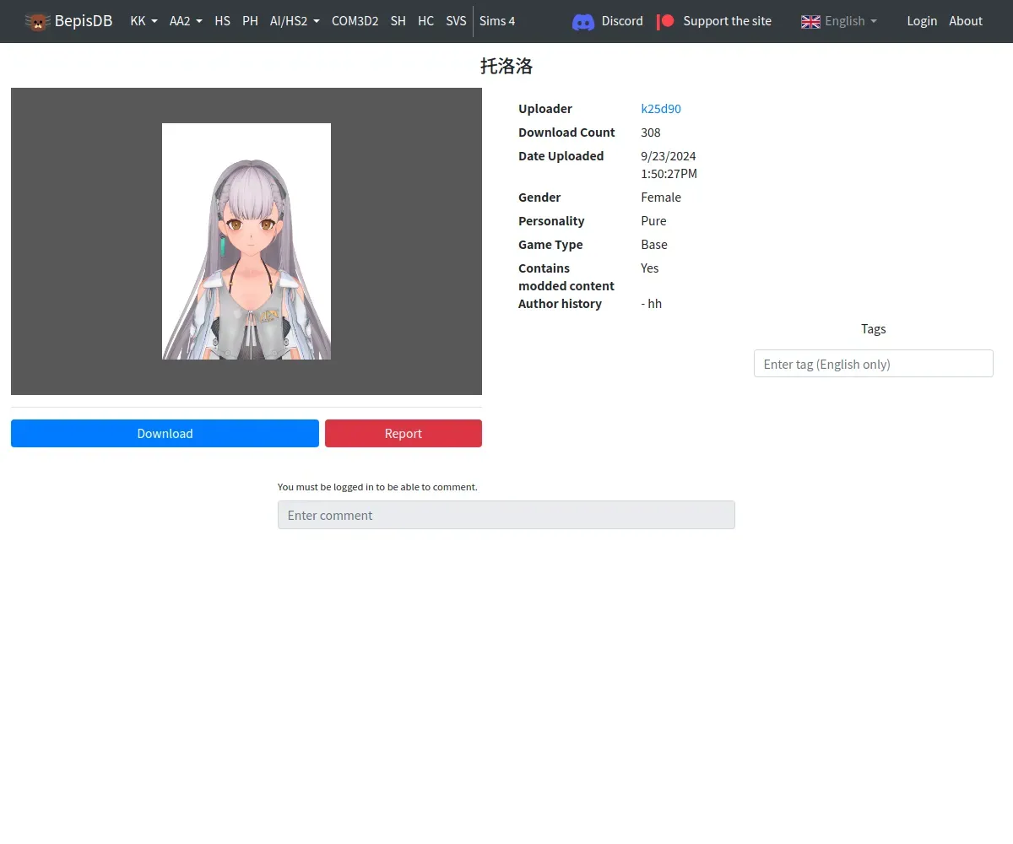Image resolution: width=1013 pixels, height=844 pixels.
Task: Open the HS section
Action: (222, 21)
